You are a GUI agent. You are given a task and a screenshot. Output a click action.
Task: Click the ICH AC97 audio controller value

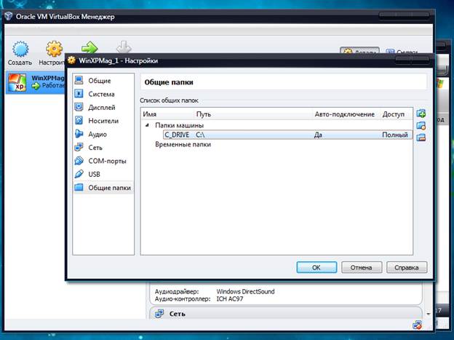(230, 299)
